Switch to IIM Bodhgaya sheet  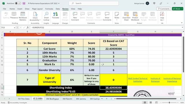53,99
